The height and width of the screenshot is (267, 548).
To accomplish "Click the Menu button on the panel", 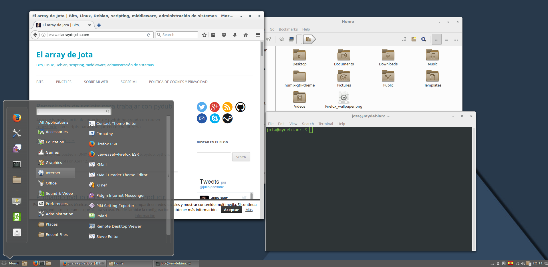I will pos(10,263).
